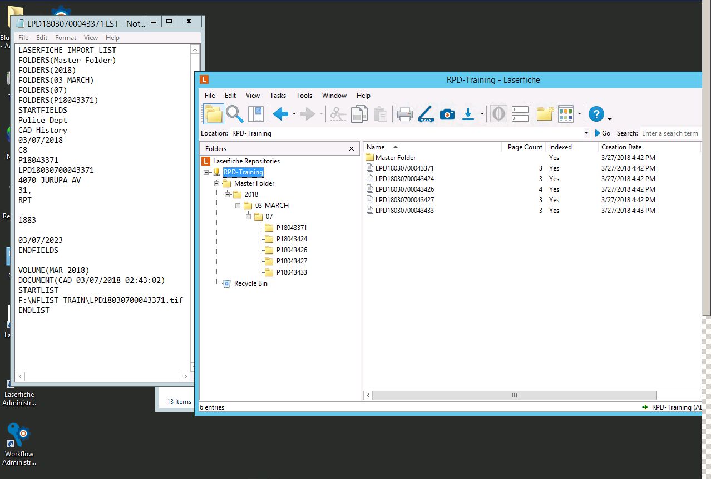Open the fields form icon
Screen dimensions: 711x479
[520, 114]
